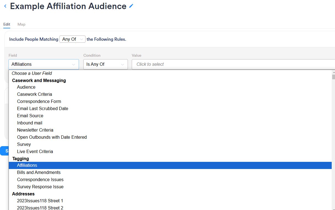Select Audience under Casework and Messaging
The image size is (335, 210).
pyautogui.click(x=26, y=87)
